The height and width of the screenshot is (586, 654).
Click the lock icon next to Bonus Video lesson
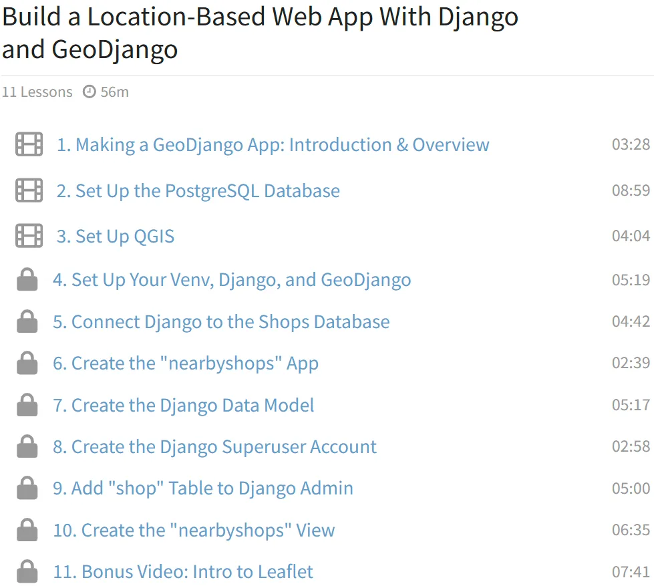27,571
